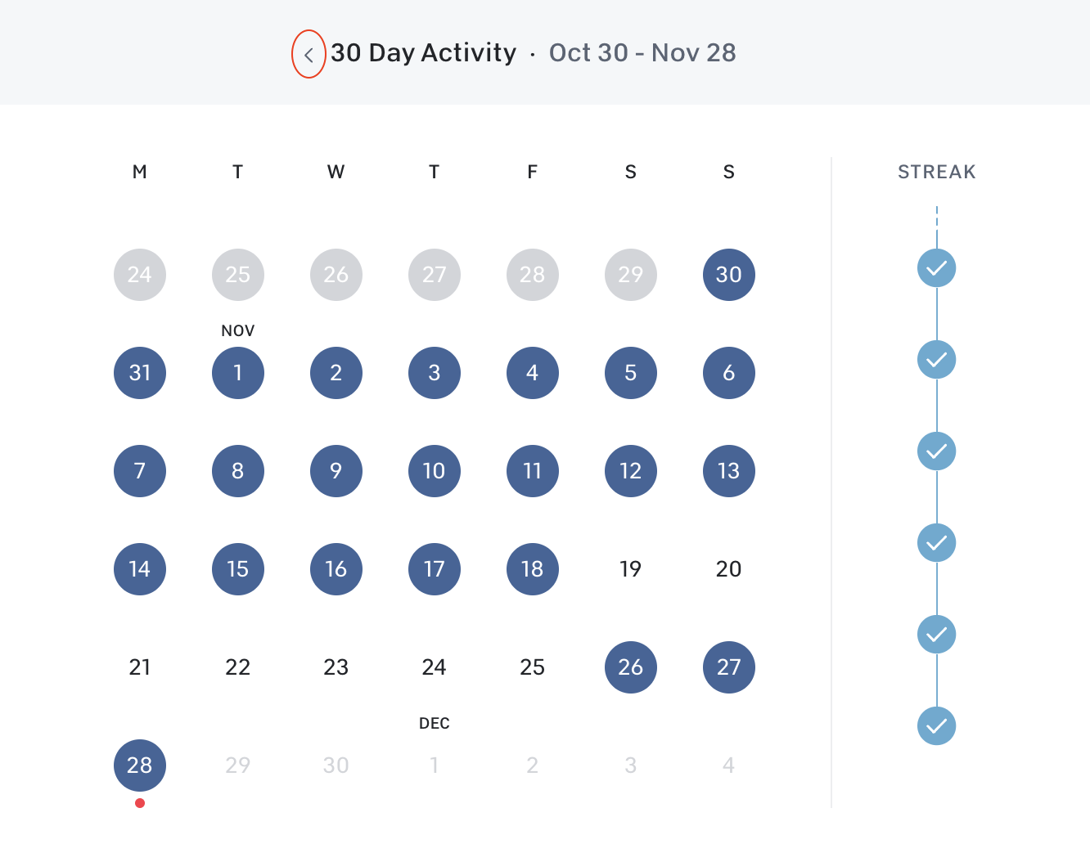
Task: Click grayed-out day 24 in first row
Action: pyautogui.click(x=140, y=275)
